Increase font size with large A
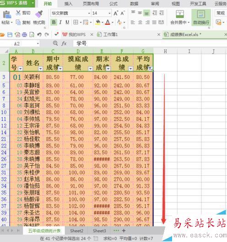Image resolution: width=227 pixels, height=242 pixels. tap(116, 13)
